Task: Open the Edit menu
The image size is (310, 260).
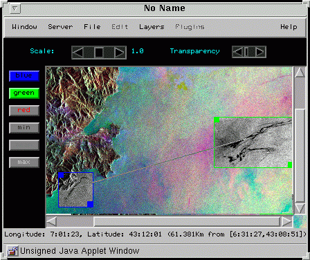Action: point(120,27)
